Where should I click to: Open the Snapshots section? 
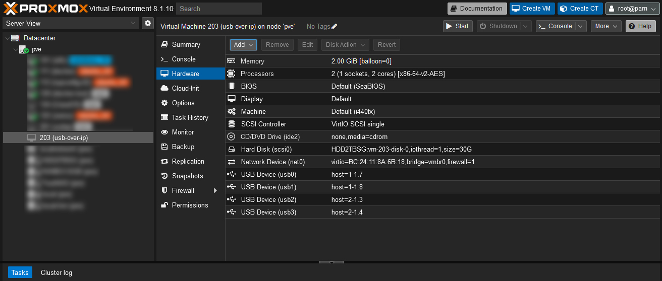tap(187, 176)
